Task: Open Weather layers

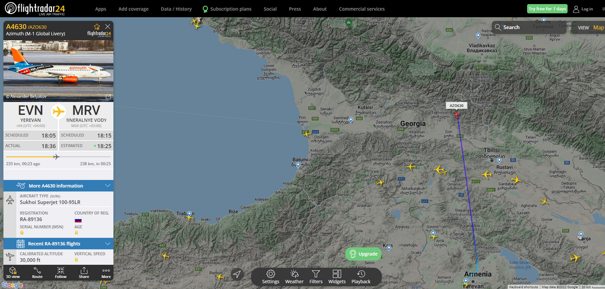Action: coord(294,277)
